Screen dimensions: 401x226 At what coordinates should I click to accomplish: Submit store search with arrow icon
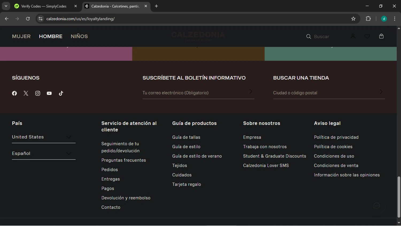tap(381, 92)
